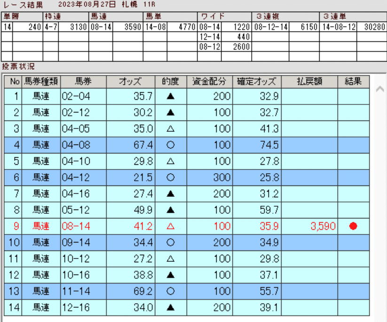
Task: Select the 05-12 ticket cell
Action: pos(83,210)
